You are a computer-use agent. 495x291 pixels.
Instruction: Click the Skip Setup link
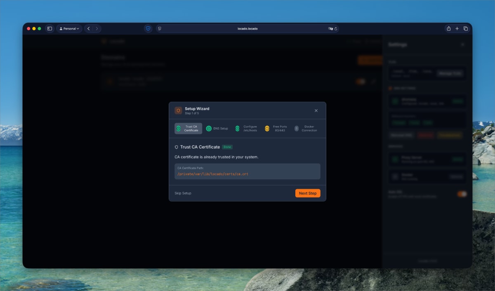183,193
